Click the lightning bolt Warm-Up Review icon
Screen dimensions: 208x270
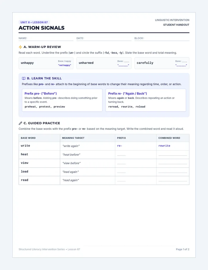(x=20, y=47)
